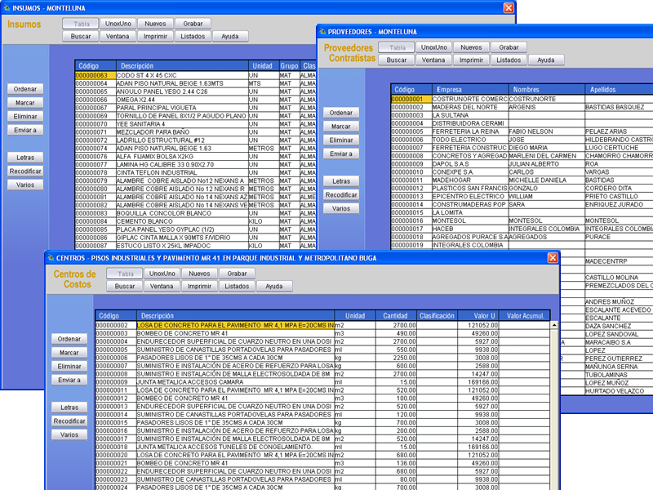Screen dimensions: 653x490
Task: Open Ventana in Centros de Costos window
Action: coord(162,287)
